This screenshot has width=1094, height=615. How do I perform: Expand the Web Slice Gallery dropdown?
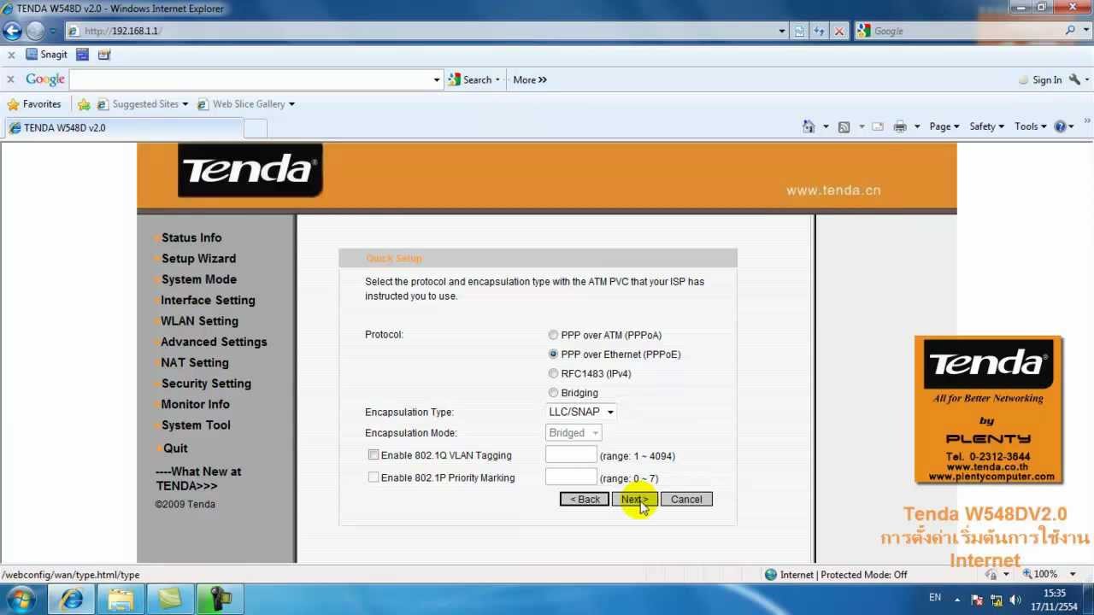point(291,104)
